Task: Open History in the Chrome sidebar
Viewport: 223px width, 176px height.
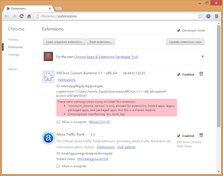Action: 13,39
